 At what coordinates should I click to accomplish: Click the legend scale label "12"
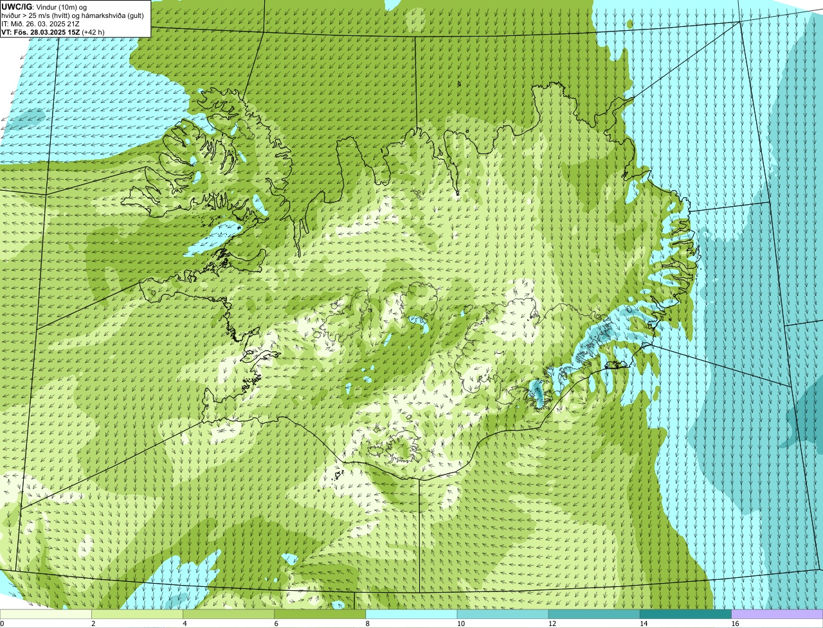tap(552, 624)
